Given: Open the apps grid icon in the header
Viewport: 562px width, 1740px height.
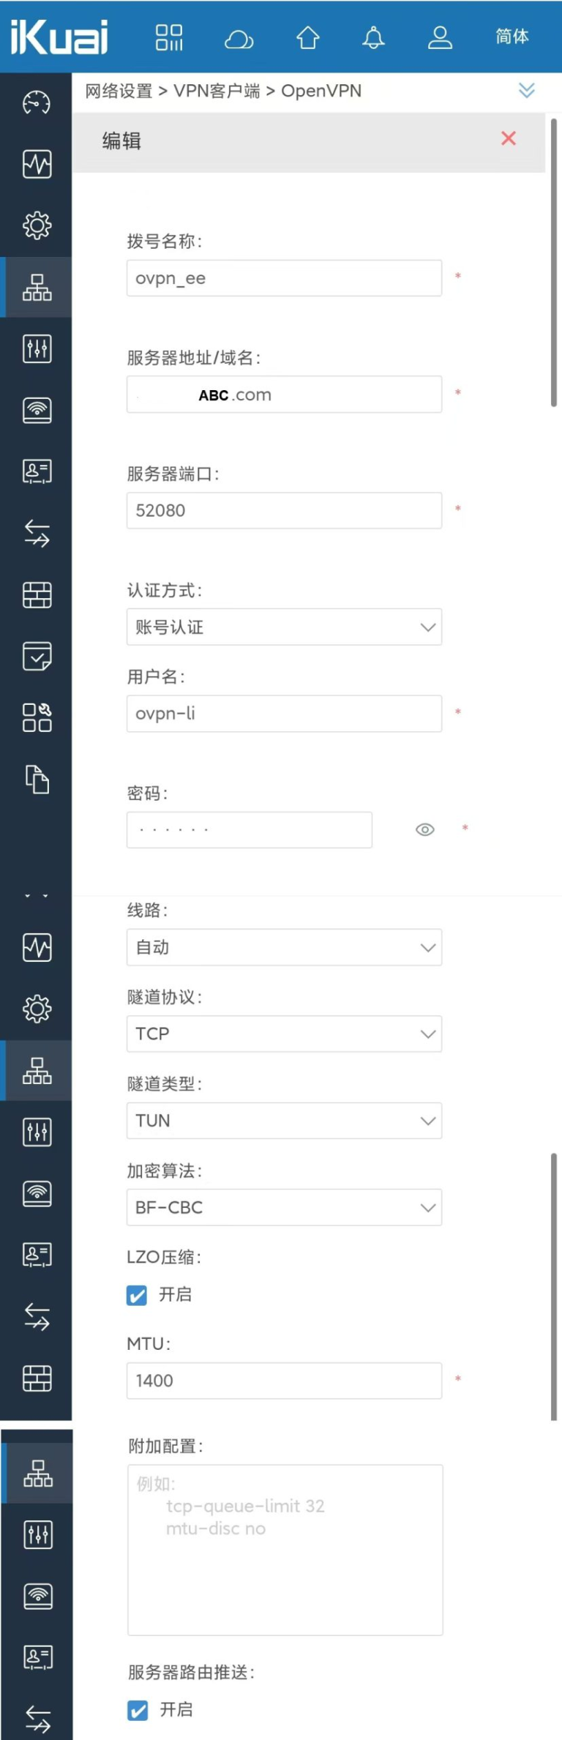Looking at the screenshot, I should (169, 37).
